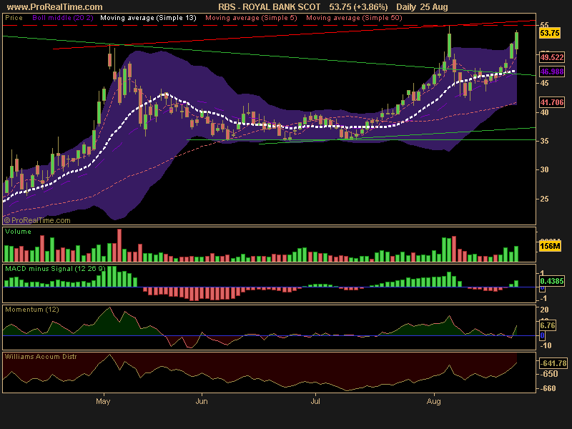Click the Jun date axis label
The width and height of the screenshot is (572, 429).
click(x=202, y=401)
